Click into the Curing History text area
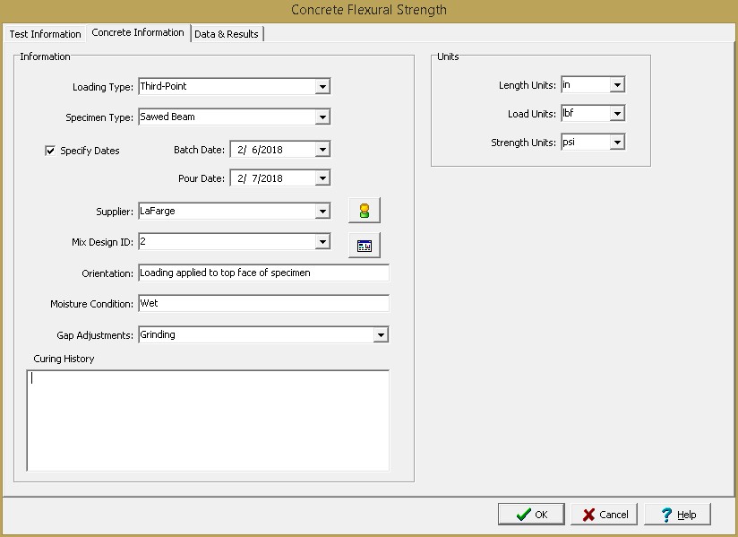The height and width of the screenshot is (537, 738). tap(208, 420)
